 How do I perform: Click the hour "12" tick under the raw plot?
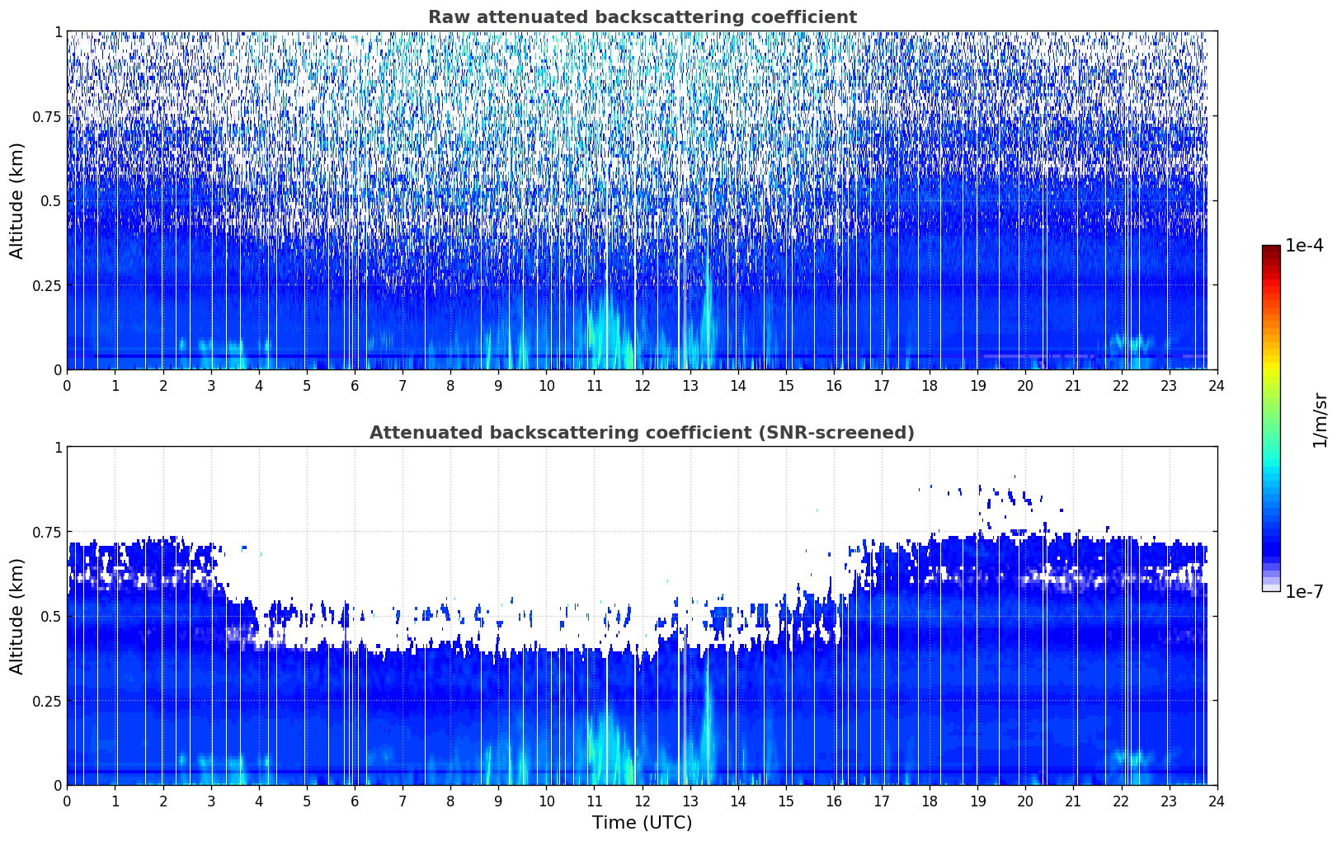point(643,385)
